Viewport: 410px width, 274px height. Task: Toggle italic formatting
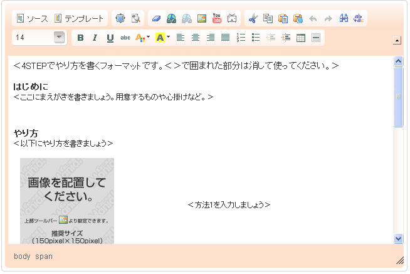[x=95, y=38]
